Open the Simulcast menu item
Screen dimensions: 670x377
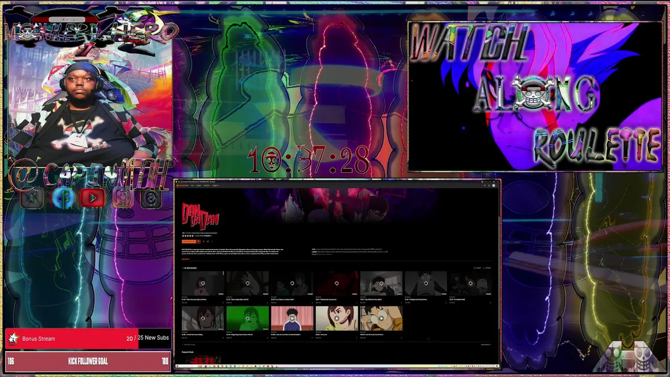click(206, 185)
